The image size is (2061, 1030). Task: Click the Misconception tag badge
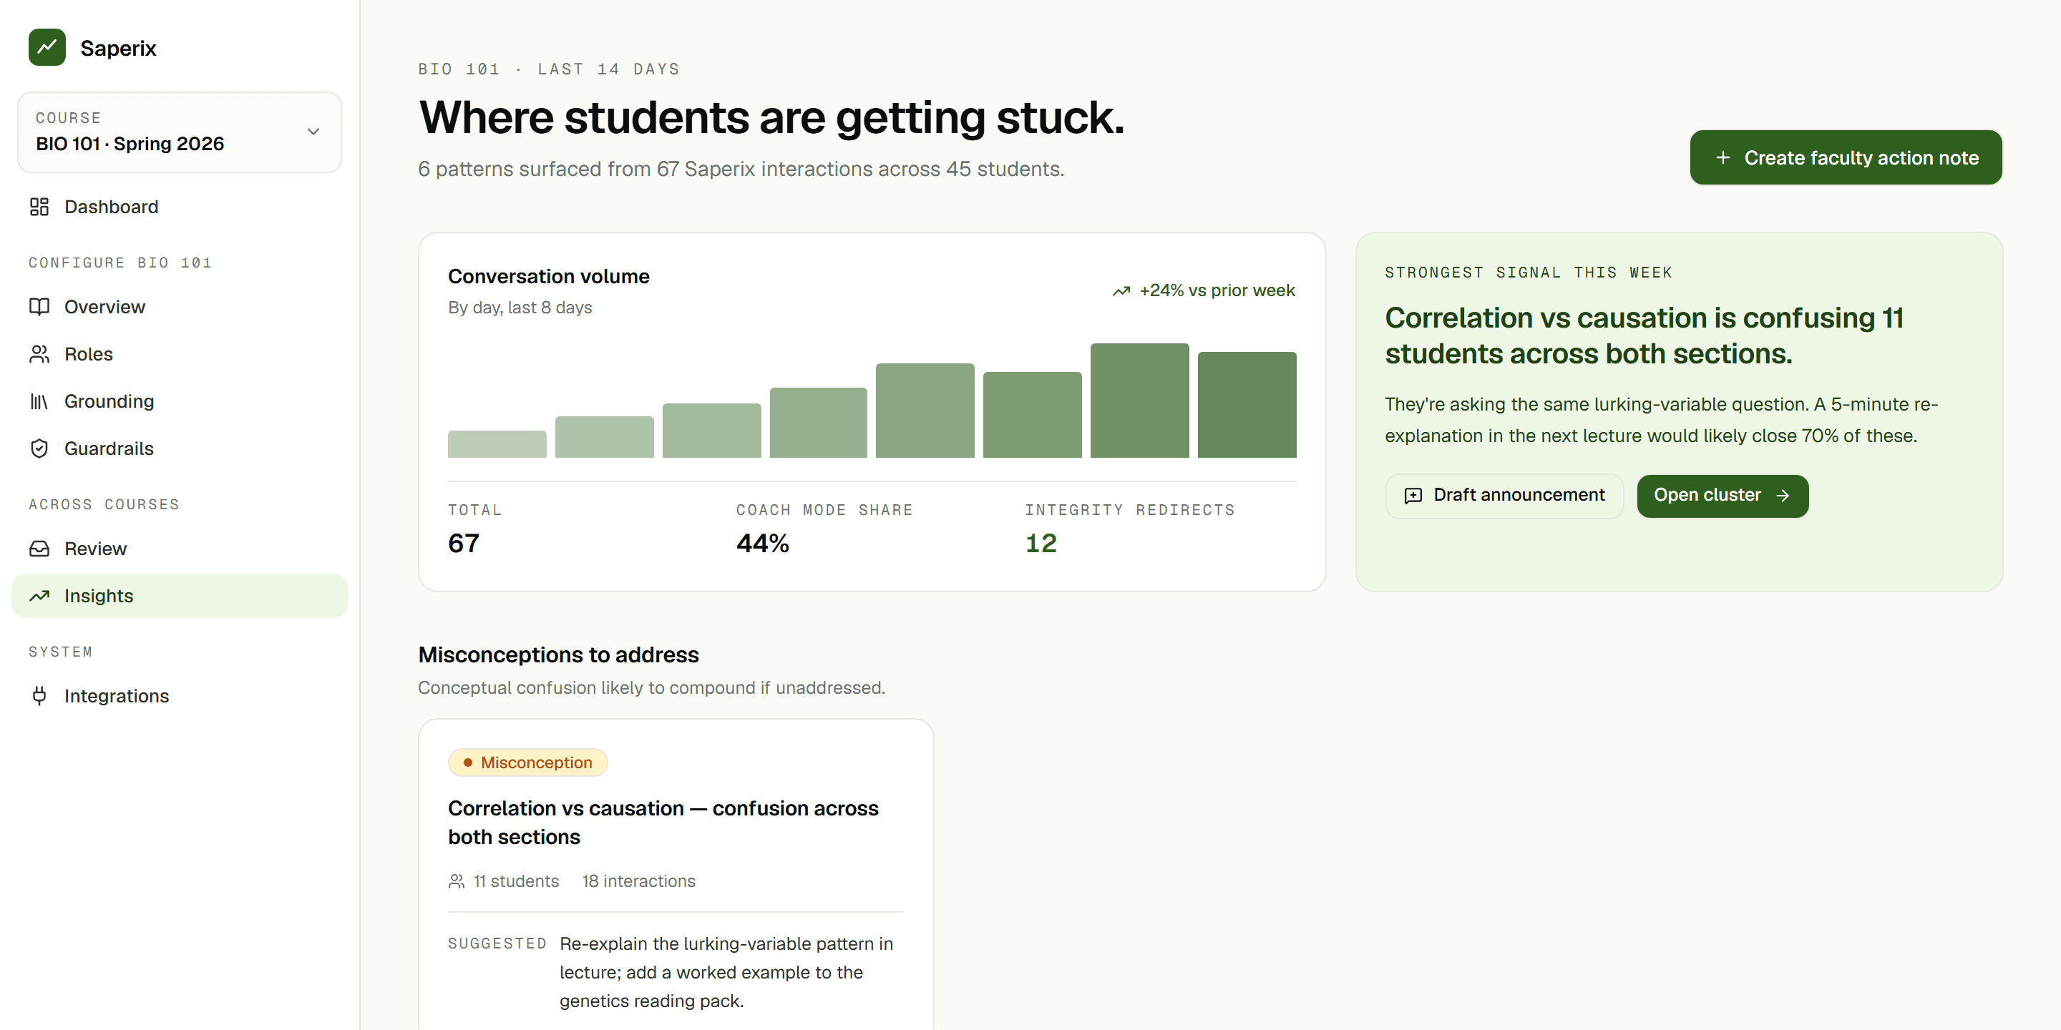[527, 763]
